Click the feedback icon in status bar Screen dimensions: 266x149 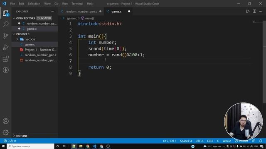[x=254, y=141]
